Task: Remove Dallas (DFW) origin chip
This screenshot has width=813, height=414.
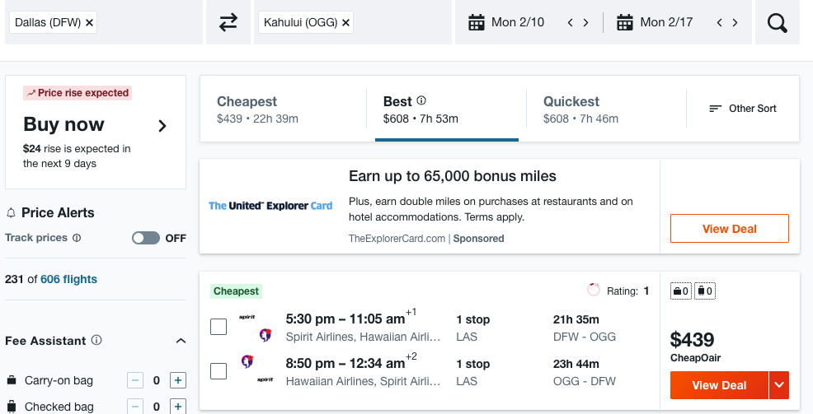Action: pyautogui.click(x=89, y=23)
